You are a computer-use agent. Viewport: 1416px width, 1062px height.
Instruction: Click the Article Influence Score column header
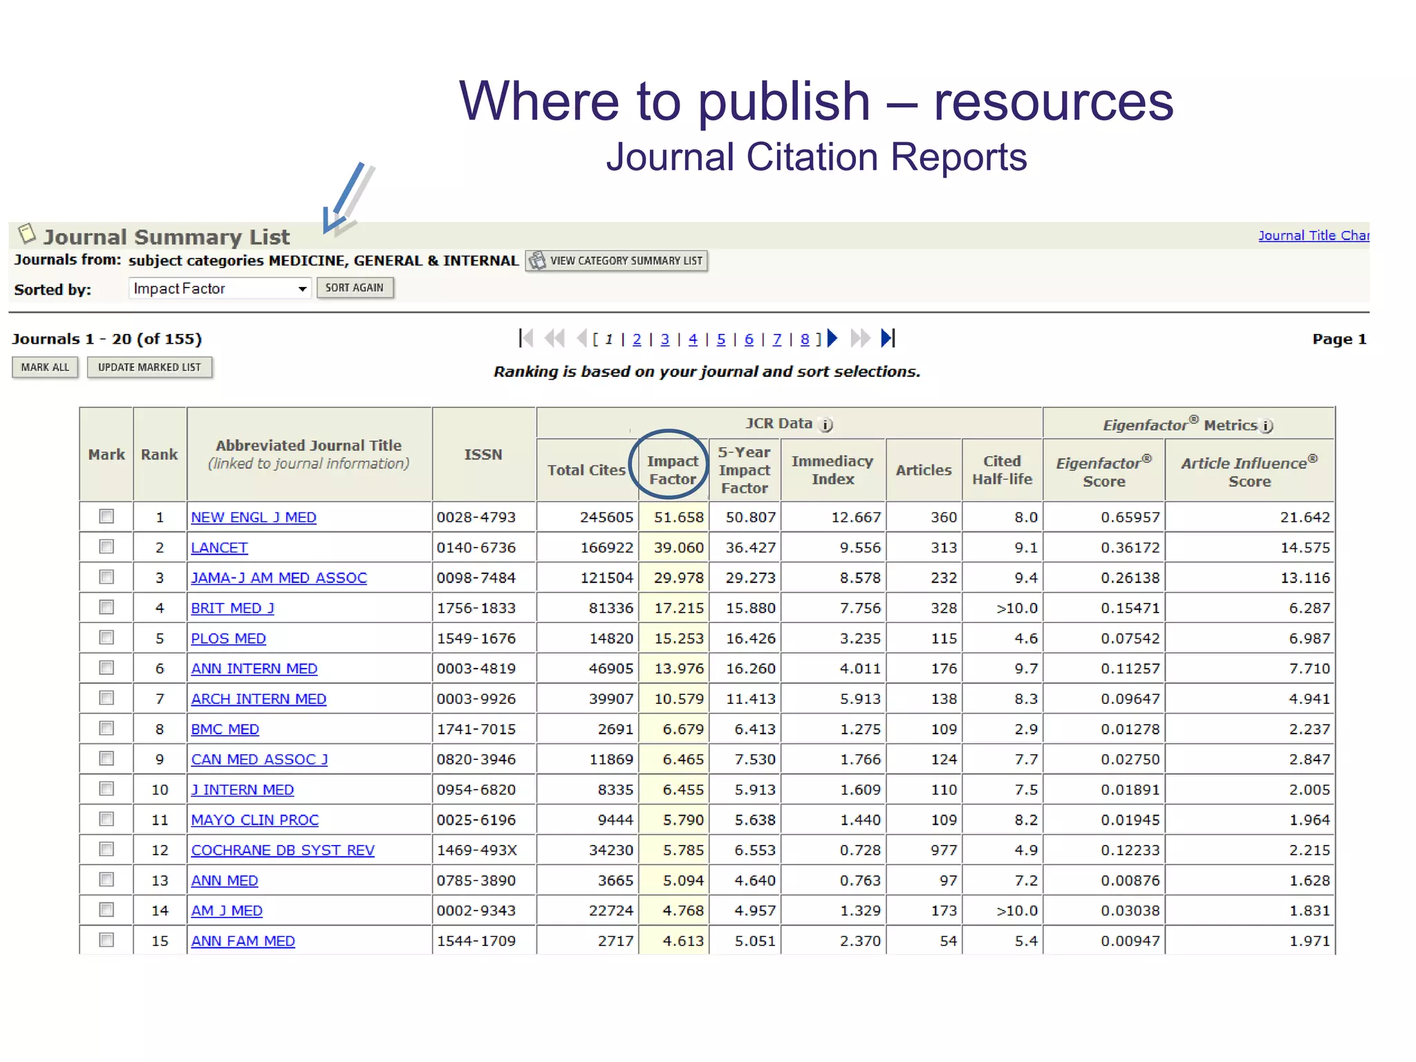pyautogui.click(x=1249, y=472)
